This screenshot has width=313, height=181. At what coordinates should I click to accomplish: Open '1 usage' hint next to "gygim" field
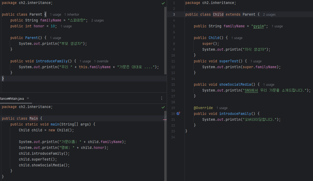(277, 26)
